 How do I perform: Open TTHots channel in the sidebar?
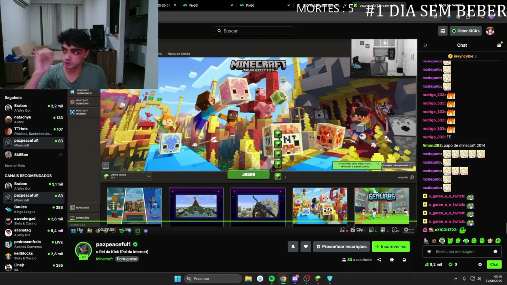pyautogui.click(x=34, y=131)
